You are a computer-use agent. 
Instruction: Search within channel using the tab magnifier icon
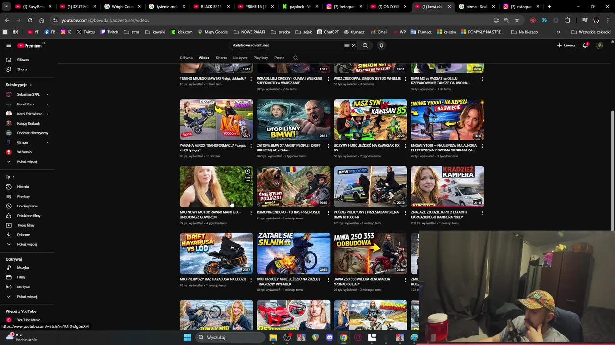295,57
